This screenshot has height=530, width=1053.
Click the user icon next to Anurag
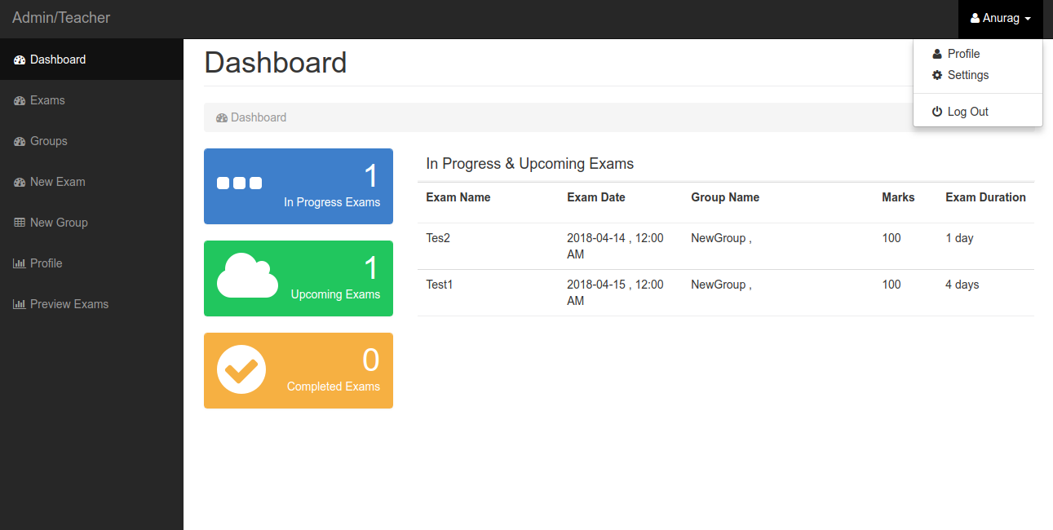tap(975, 18)
